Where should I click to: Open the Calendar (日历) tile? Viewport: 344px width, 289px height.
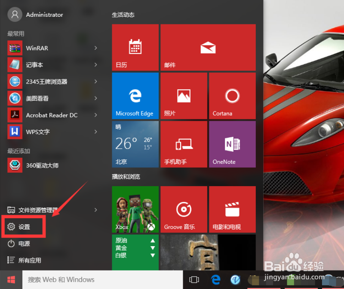click(135, 48)
